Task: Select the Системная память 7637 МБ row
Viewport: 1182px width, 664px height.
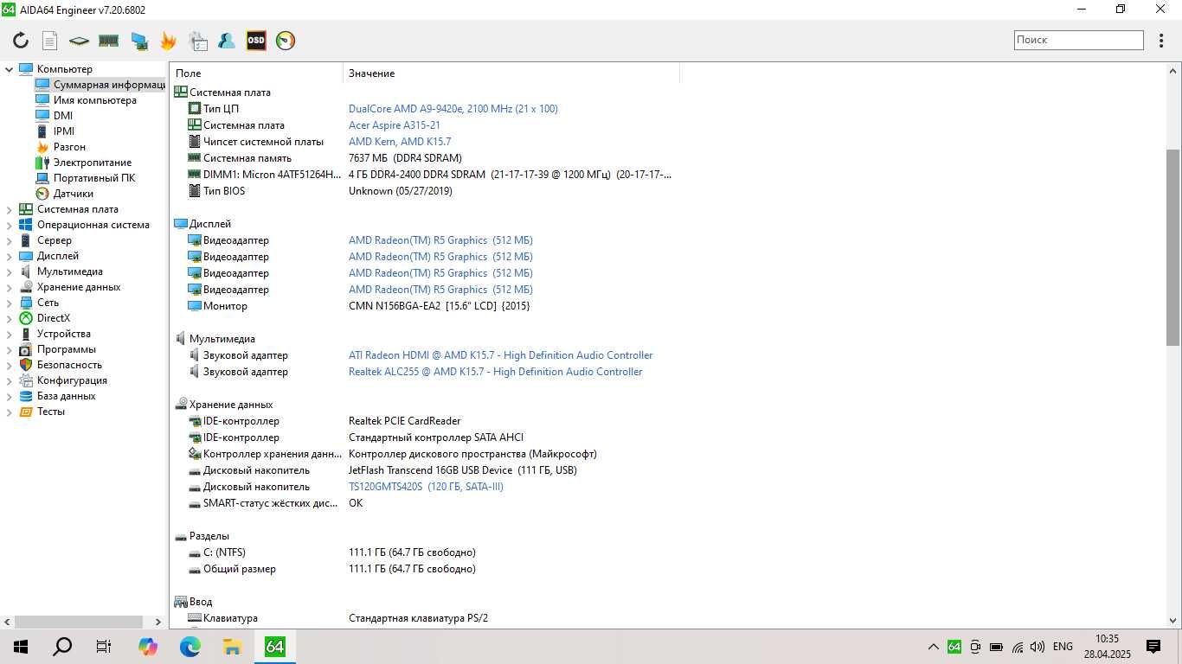Action: [424, 158]
